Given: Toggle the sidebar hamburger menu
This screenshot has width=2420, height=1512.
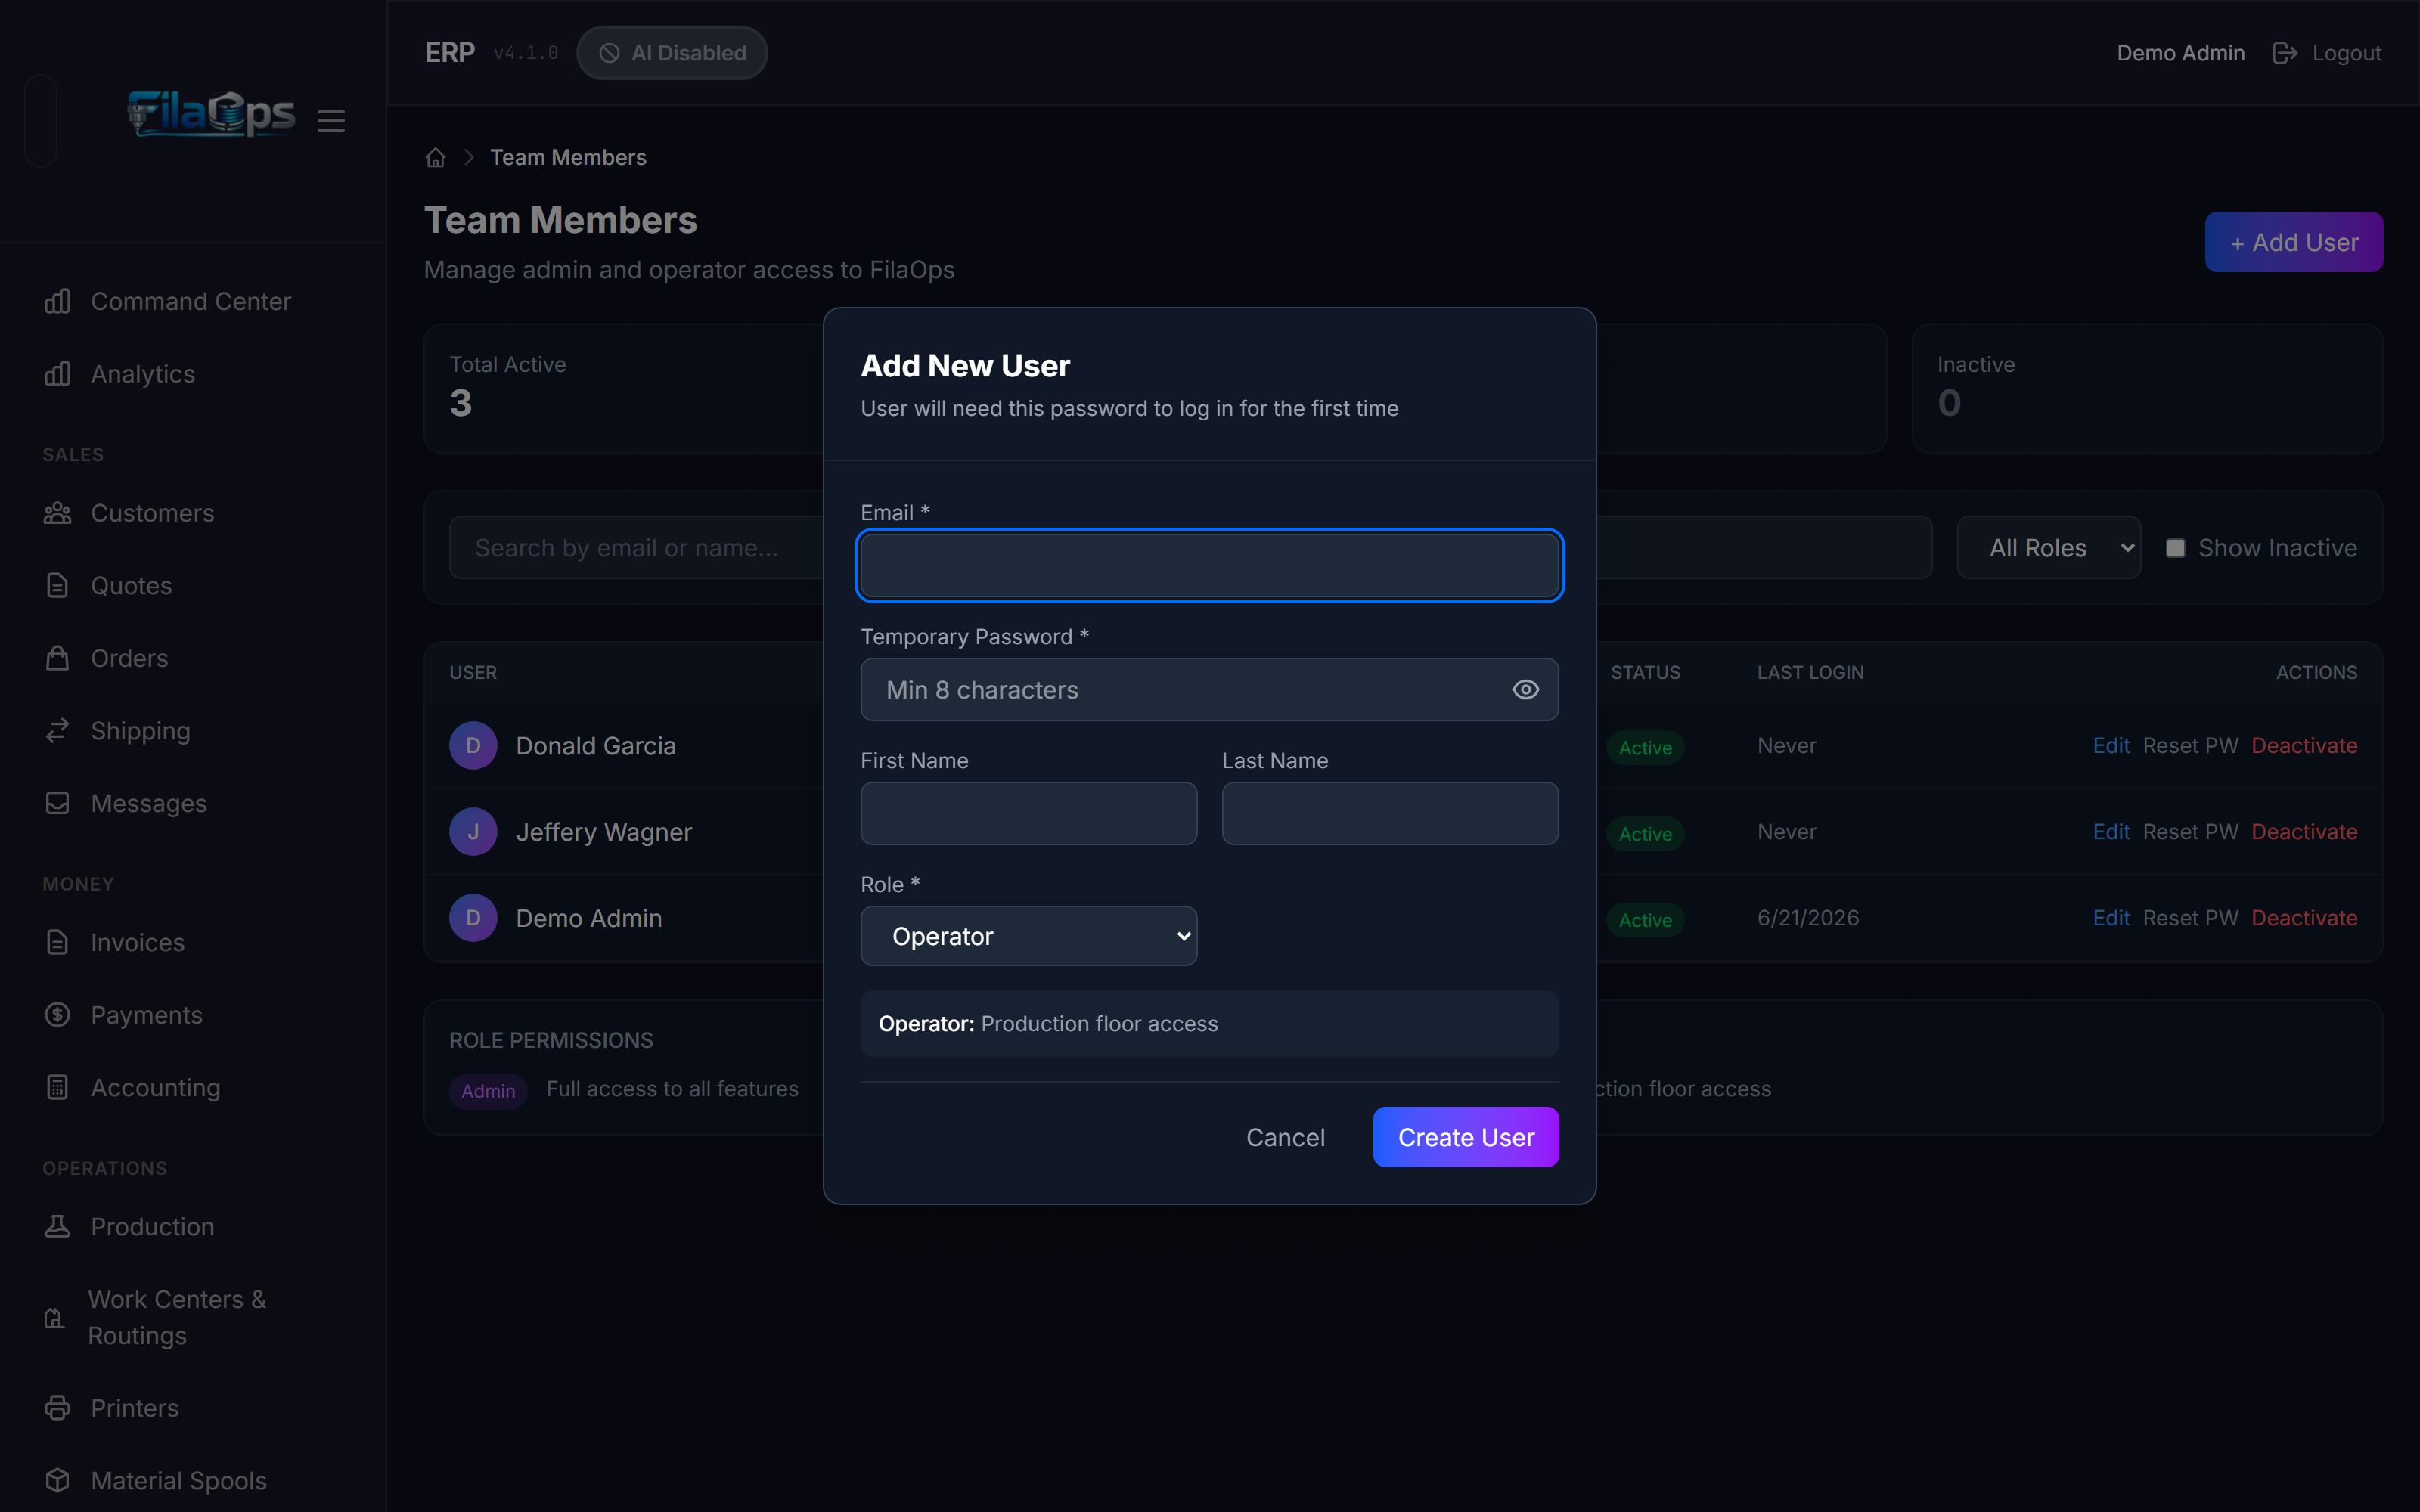Looking at the screenshot, I should (x=331, y=121).
